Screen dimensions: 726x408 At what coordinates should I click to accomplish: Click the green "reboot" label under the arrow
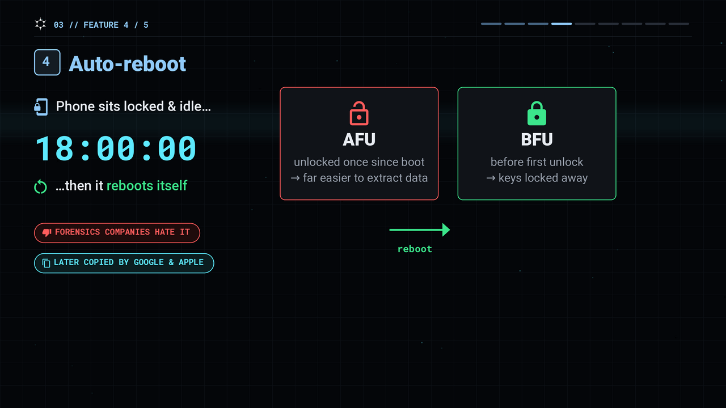[415, 249]
